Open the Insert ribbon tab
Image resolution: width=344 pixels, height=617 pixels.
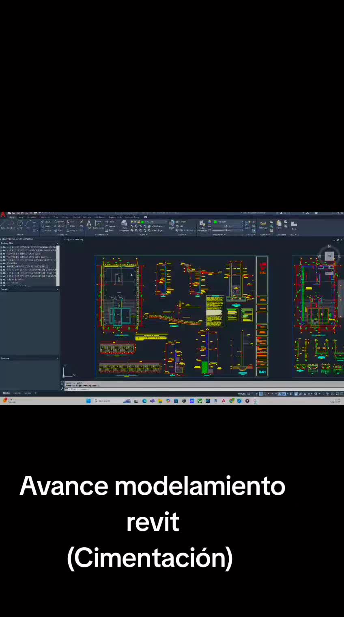click(x=21, y=217)
